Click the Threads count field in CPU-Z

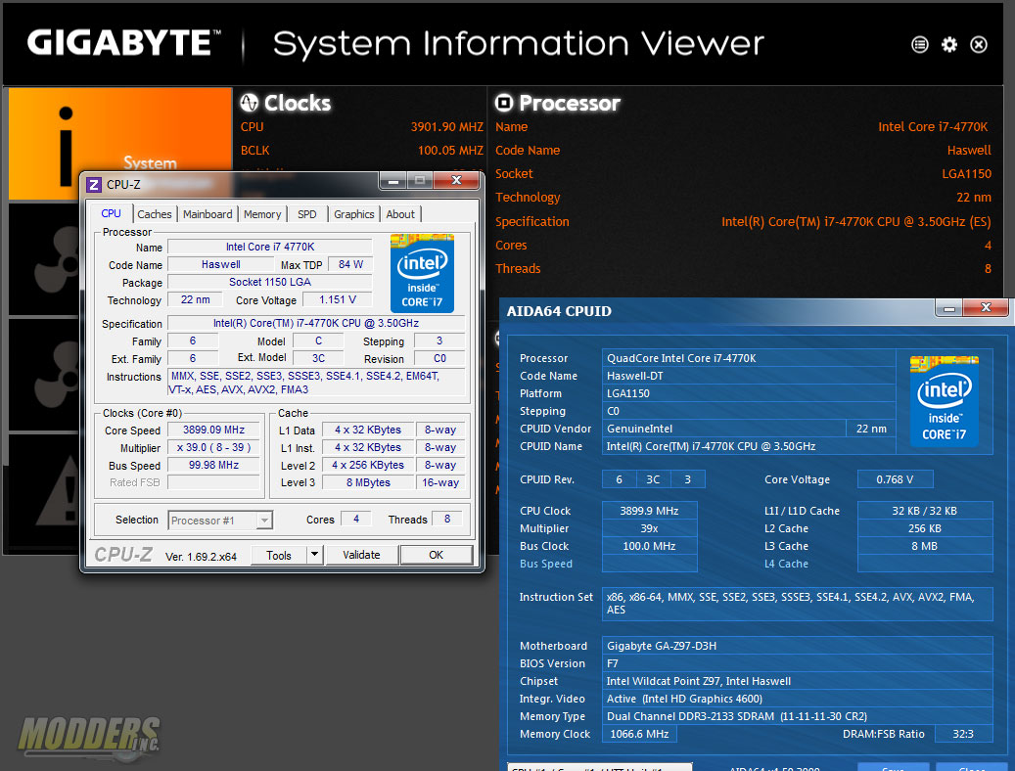446,520
